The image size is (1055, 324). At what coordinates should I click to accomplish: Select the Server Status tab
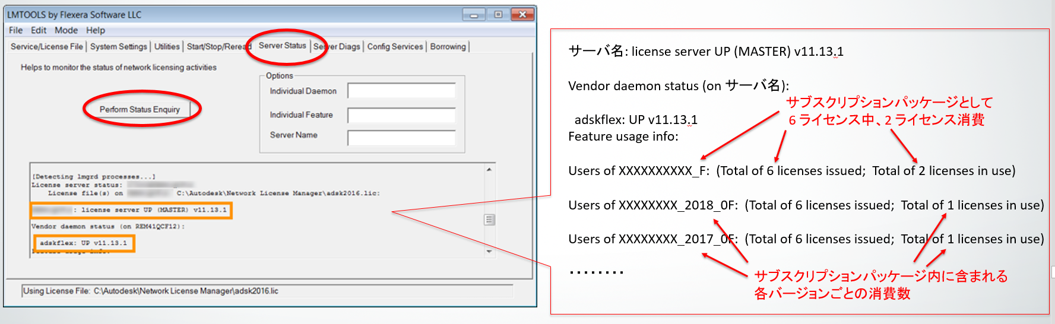[283, 45]
